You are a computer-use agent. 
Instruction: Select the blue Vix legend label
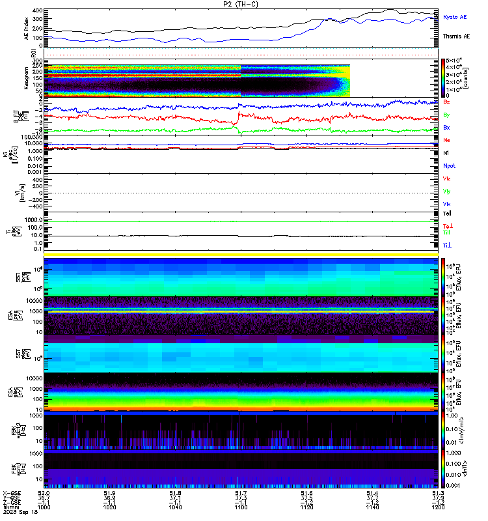click(x=446, y=204)
